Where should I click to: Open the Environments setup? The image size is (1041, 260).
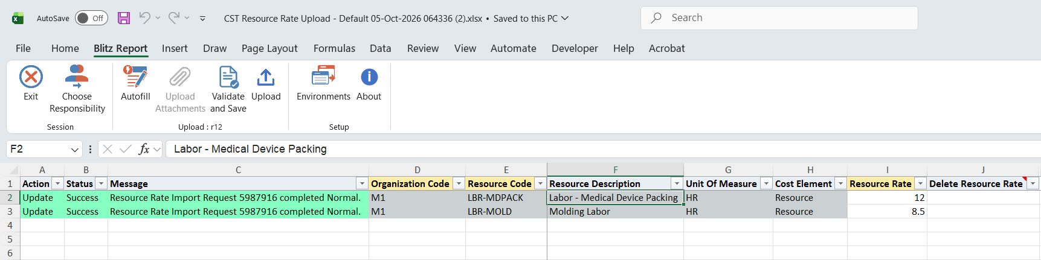point(323,83)
